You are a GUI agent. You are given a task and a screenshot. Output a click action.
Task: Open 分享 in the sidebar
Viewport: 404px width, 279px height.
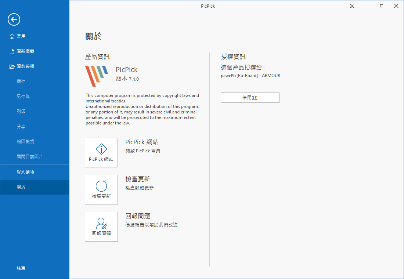(35, 127)
